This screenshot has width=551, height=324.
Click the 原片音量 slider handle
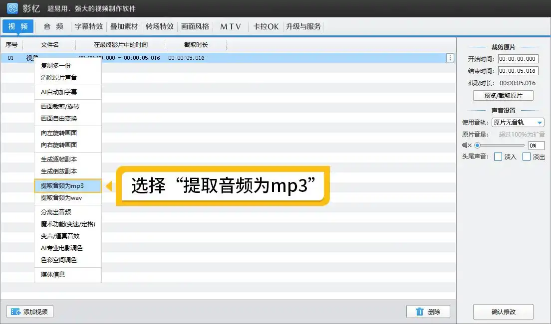coord(477,146)
